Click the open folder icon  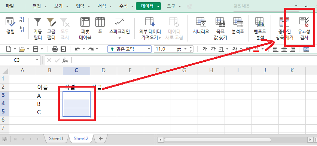22,49
